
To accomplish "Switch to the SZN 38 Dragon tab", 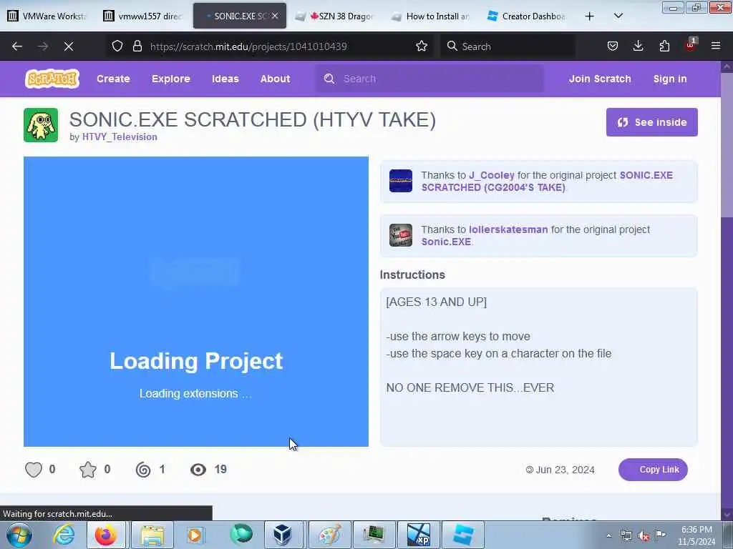I will 335,16.
